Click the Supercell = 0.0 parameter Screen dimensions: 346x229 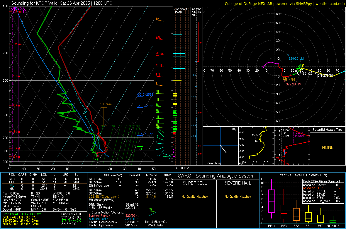pos(71,214)
